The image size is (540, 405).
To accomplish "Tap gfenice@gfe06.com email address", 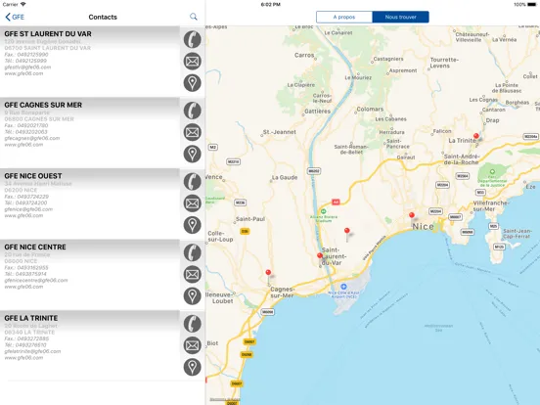I will (28, 209).
